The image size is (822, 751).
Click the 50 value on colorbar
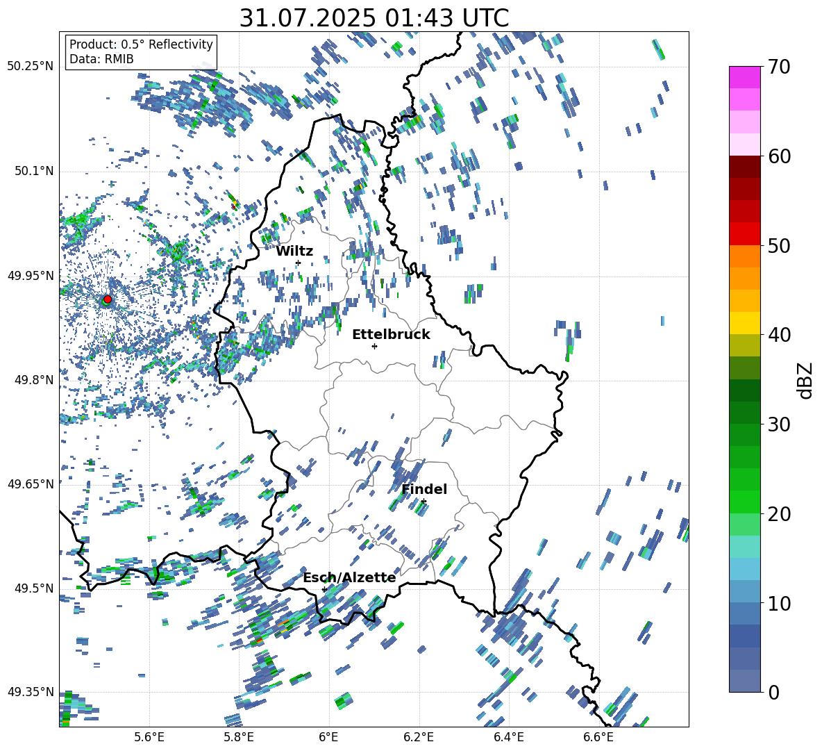pyautogui.click(x=779, y=246)
